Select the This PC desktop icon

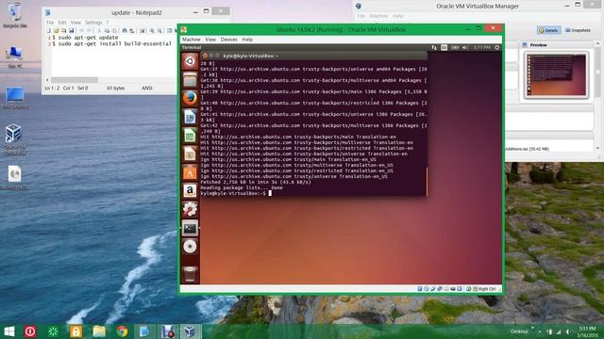[15, 56]
